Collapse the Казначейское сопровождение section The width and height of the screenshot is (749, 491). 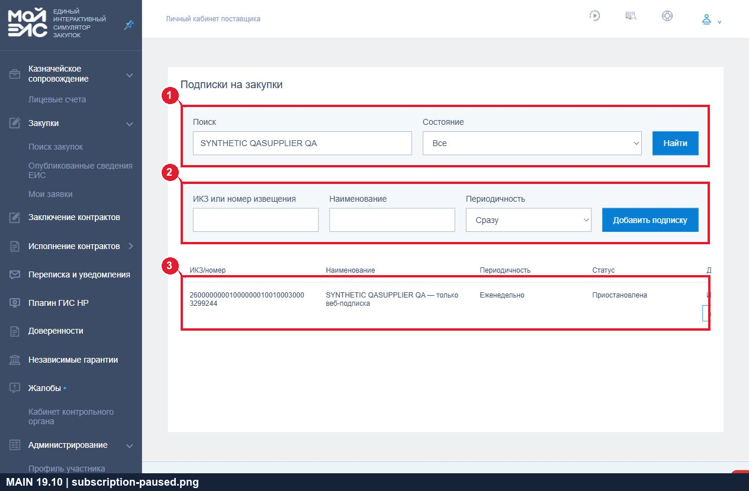(x=130, y=75)
